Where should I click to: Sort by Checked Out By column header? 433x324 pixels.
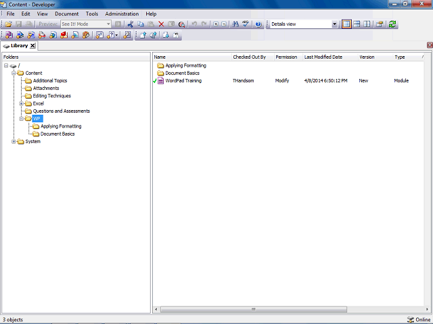[252, 57]
